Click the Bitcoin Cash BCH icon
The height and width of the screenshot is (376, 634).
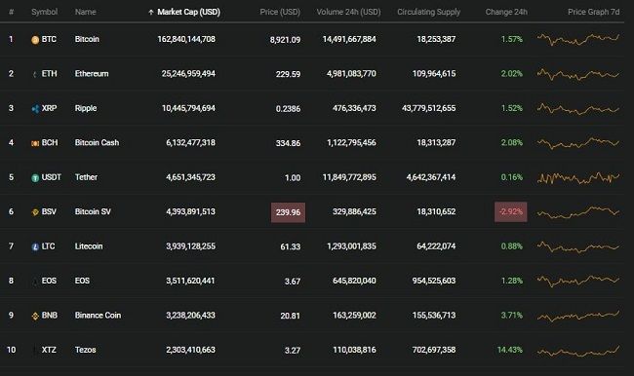pyautogui.click(x=35, y=143)
